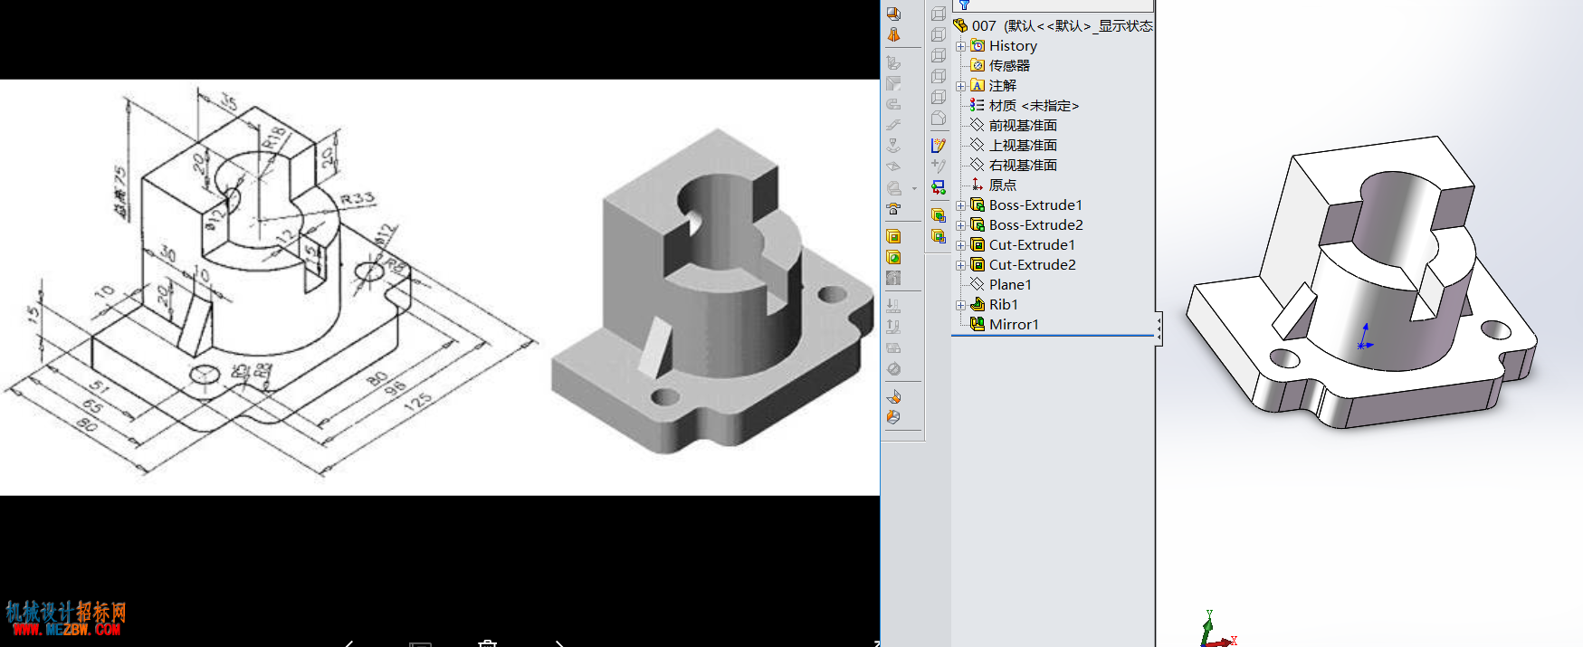Expand the Boss-Extrude1 feature
This screenshot has width=1583, height=647.
coord(960,205)
